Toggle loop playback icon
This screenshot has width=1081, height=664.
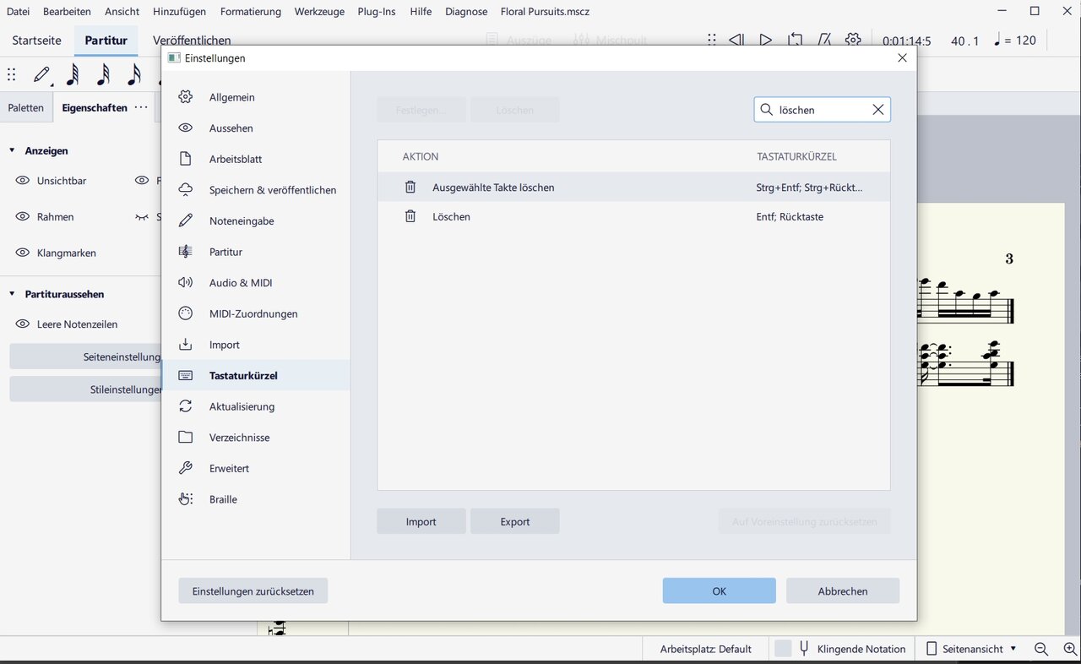click(795, 40)
